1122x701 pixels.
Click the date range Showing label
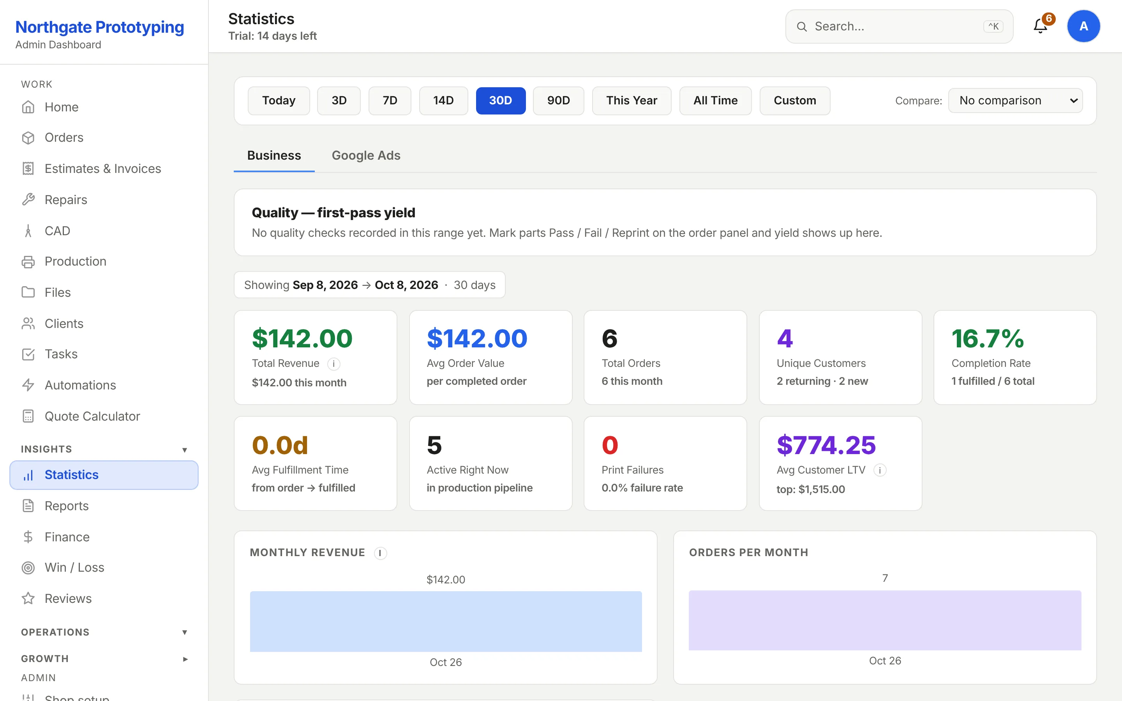[369, 285]
